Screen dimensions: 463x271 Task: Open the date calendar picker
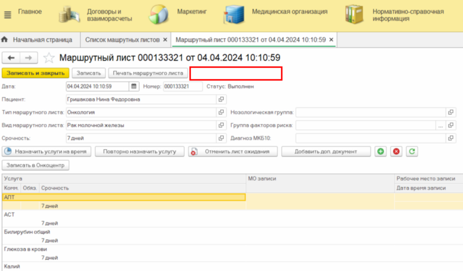click(x=134, y=86)
